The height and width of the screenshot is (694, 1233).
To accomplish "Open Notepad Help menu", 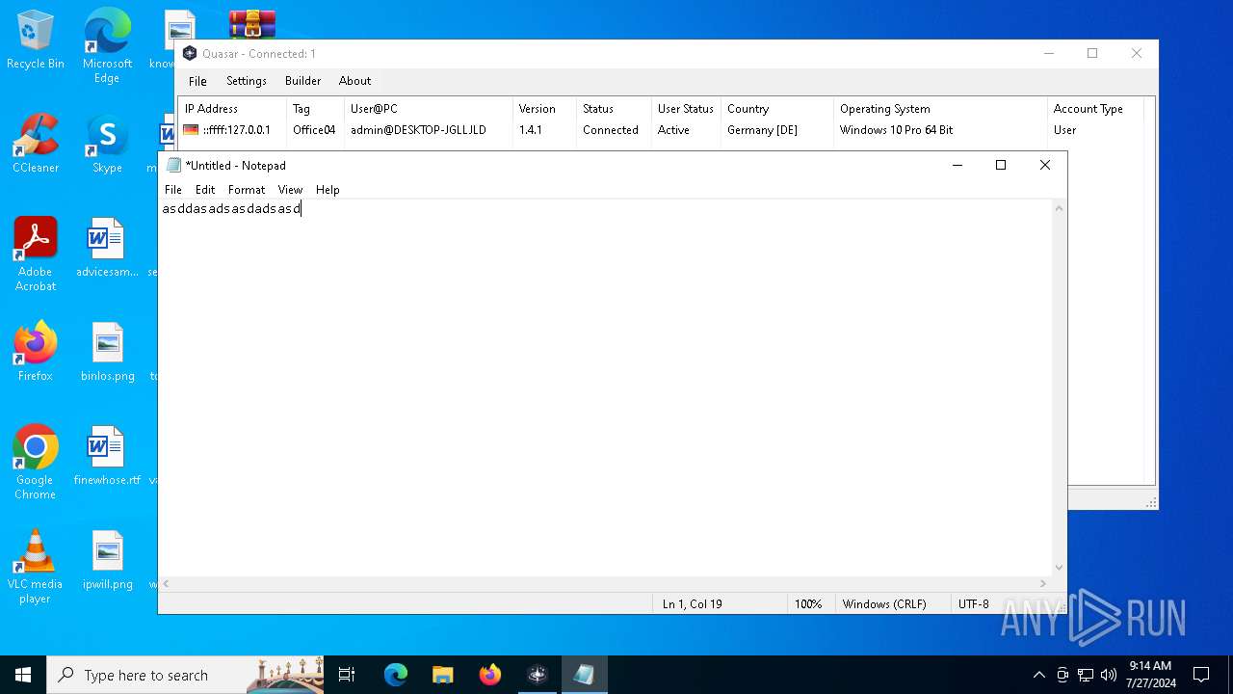I will [x=328, y=190].
